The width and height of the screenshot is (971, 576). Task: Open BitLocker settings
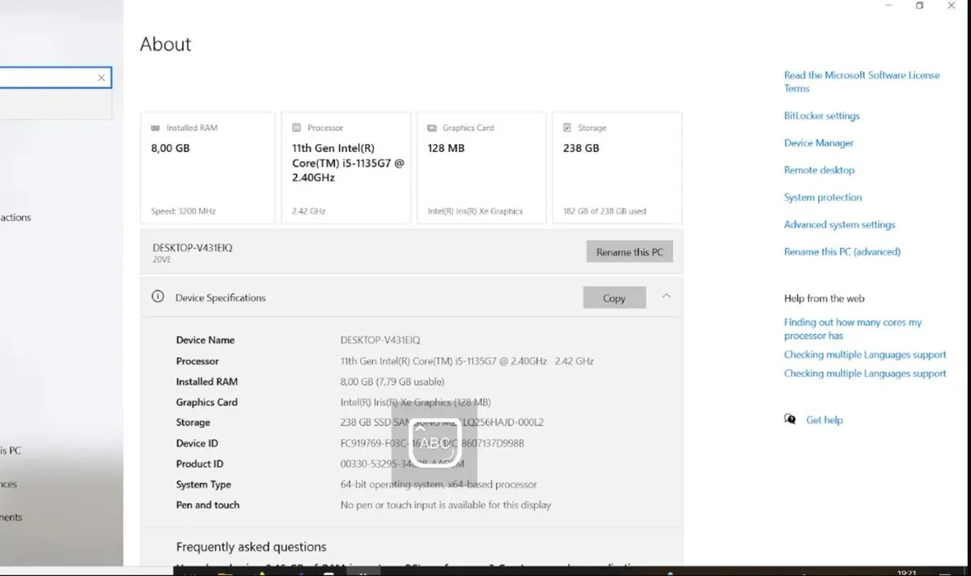[821, 116]
